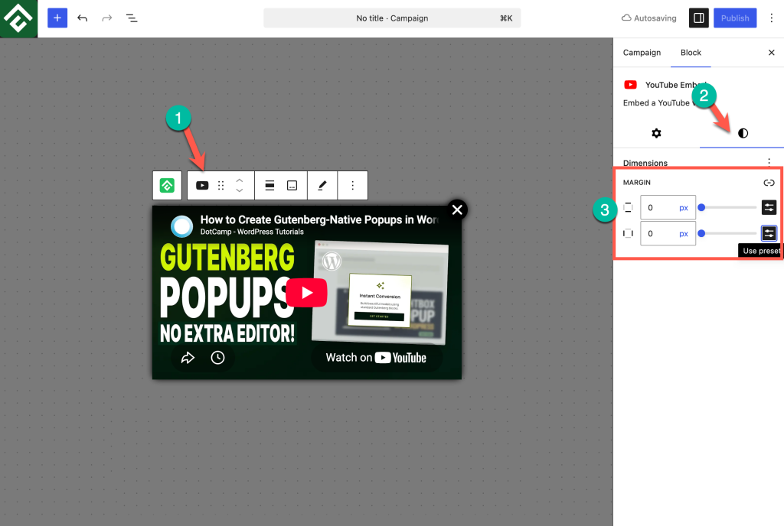Open the block inserter plus button
Image resolution: width=784 pixels, height=526 pixels.
pyautogui.click(x=57, y=18)
